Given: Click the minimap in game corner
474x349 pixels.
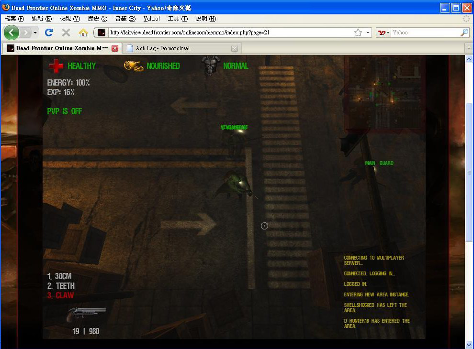Looking at the screenshot, I should click(385, 93).
